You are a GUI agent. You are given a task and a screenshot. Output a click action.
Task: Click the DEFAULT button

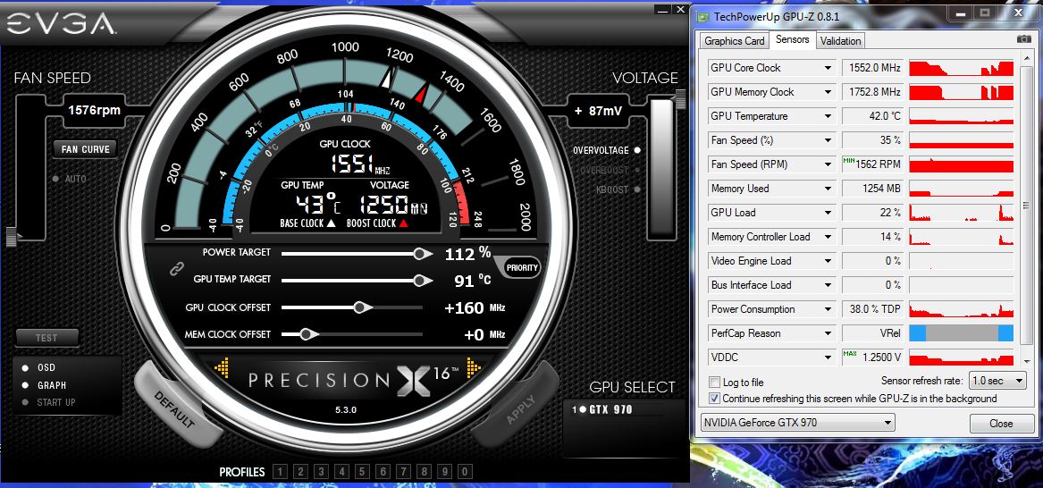click(175, 408)
